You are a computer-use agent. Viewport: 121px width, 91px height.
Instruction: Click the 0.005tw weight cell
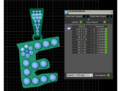click(x=101, y=40)
